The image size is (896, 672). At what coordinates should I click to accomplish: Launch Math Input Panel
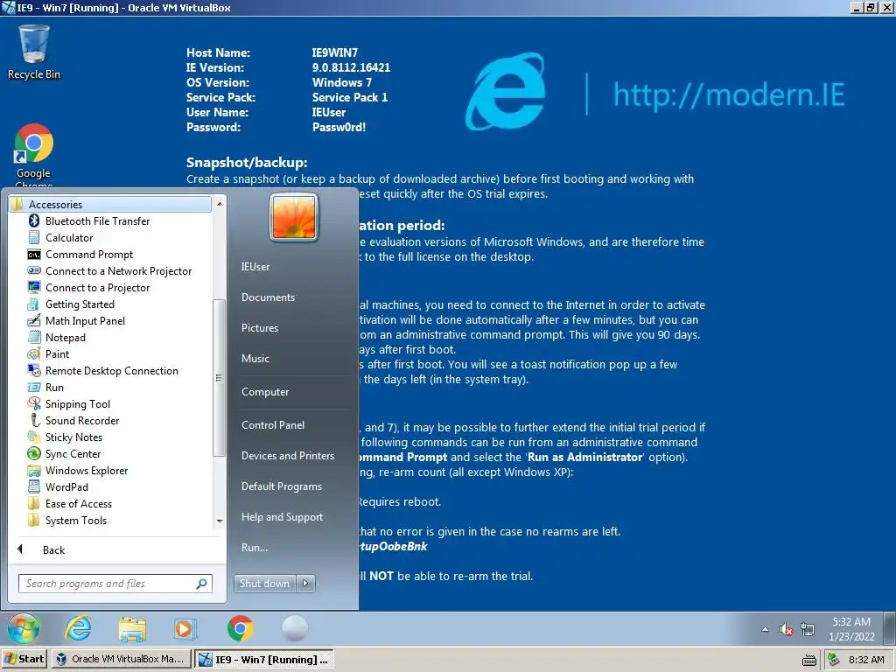85,320
